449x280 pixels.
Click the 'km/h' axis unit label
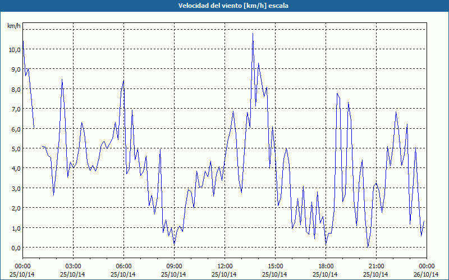pos(13,26)
